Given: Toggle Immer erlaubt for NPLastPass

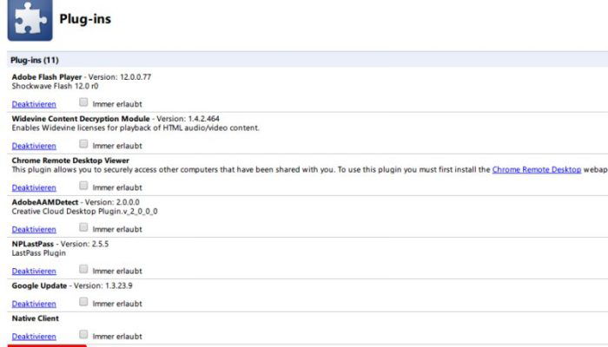Looking at the screenshot, I should tap(83, 269).
